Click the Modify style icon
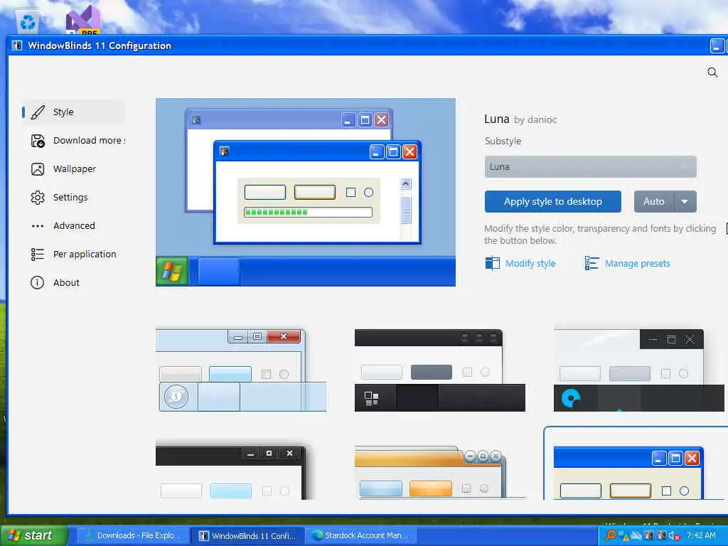Screen dimensions: 728x546 493,263
